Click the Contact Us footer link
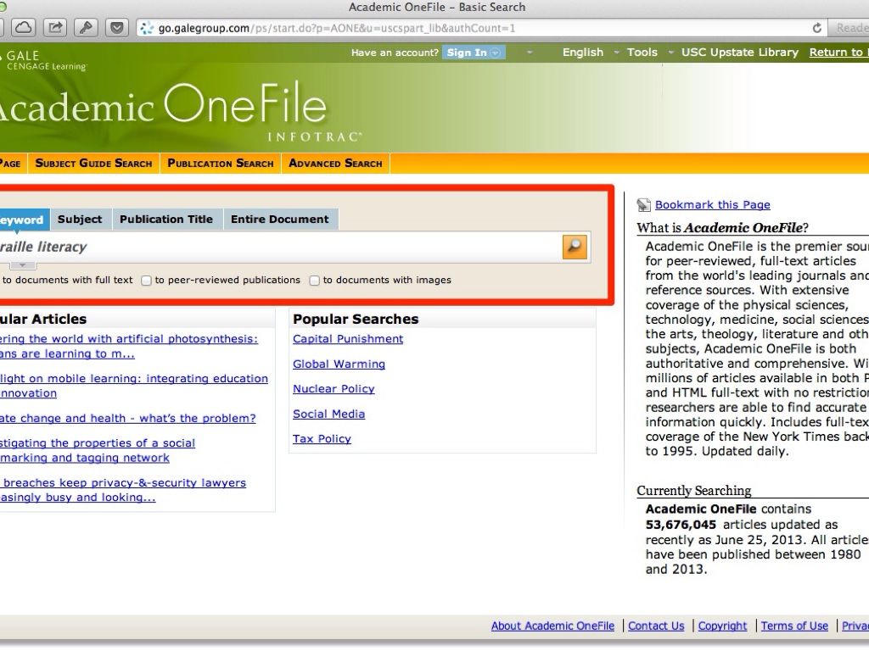 point(656,626)
